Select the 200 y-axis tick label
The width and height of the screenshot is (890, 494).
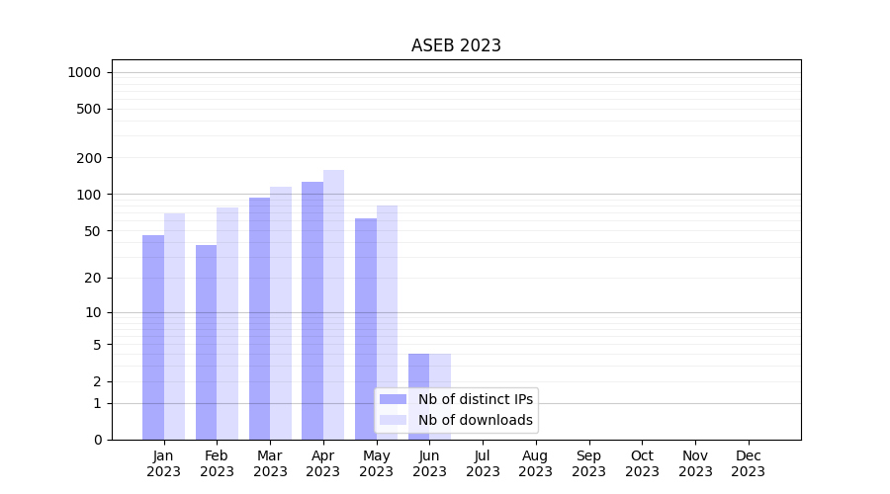89,158
